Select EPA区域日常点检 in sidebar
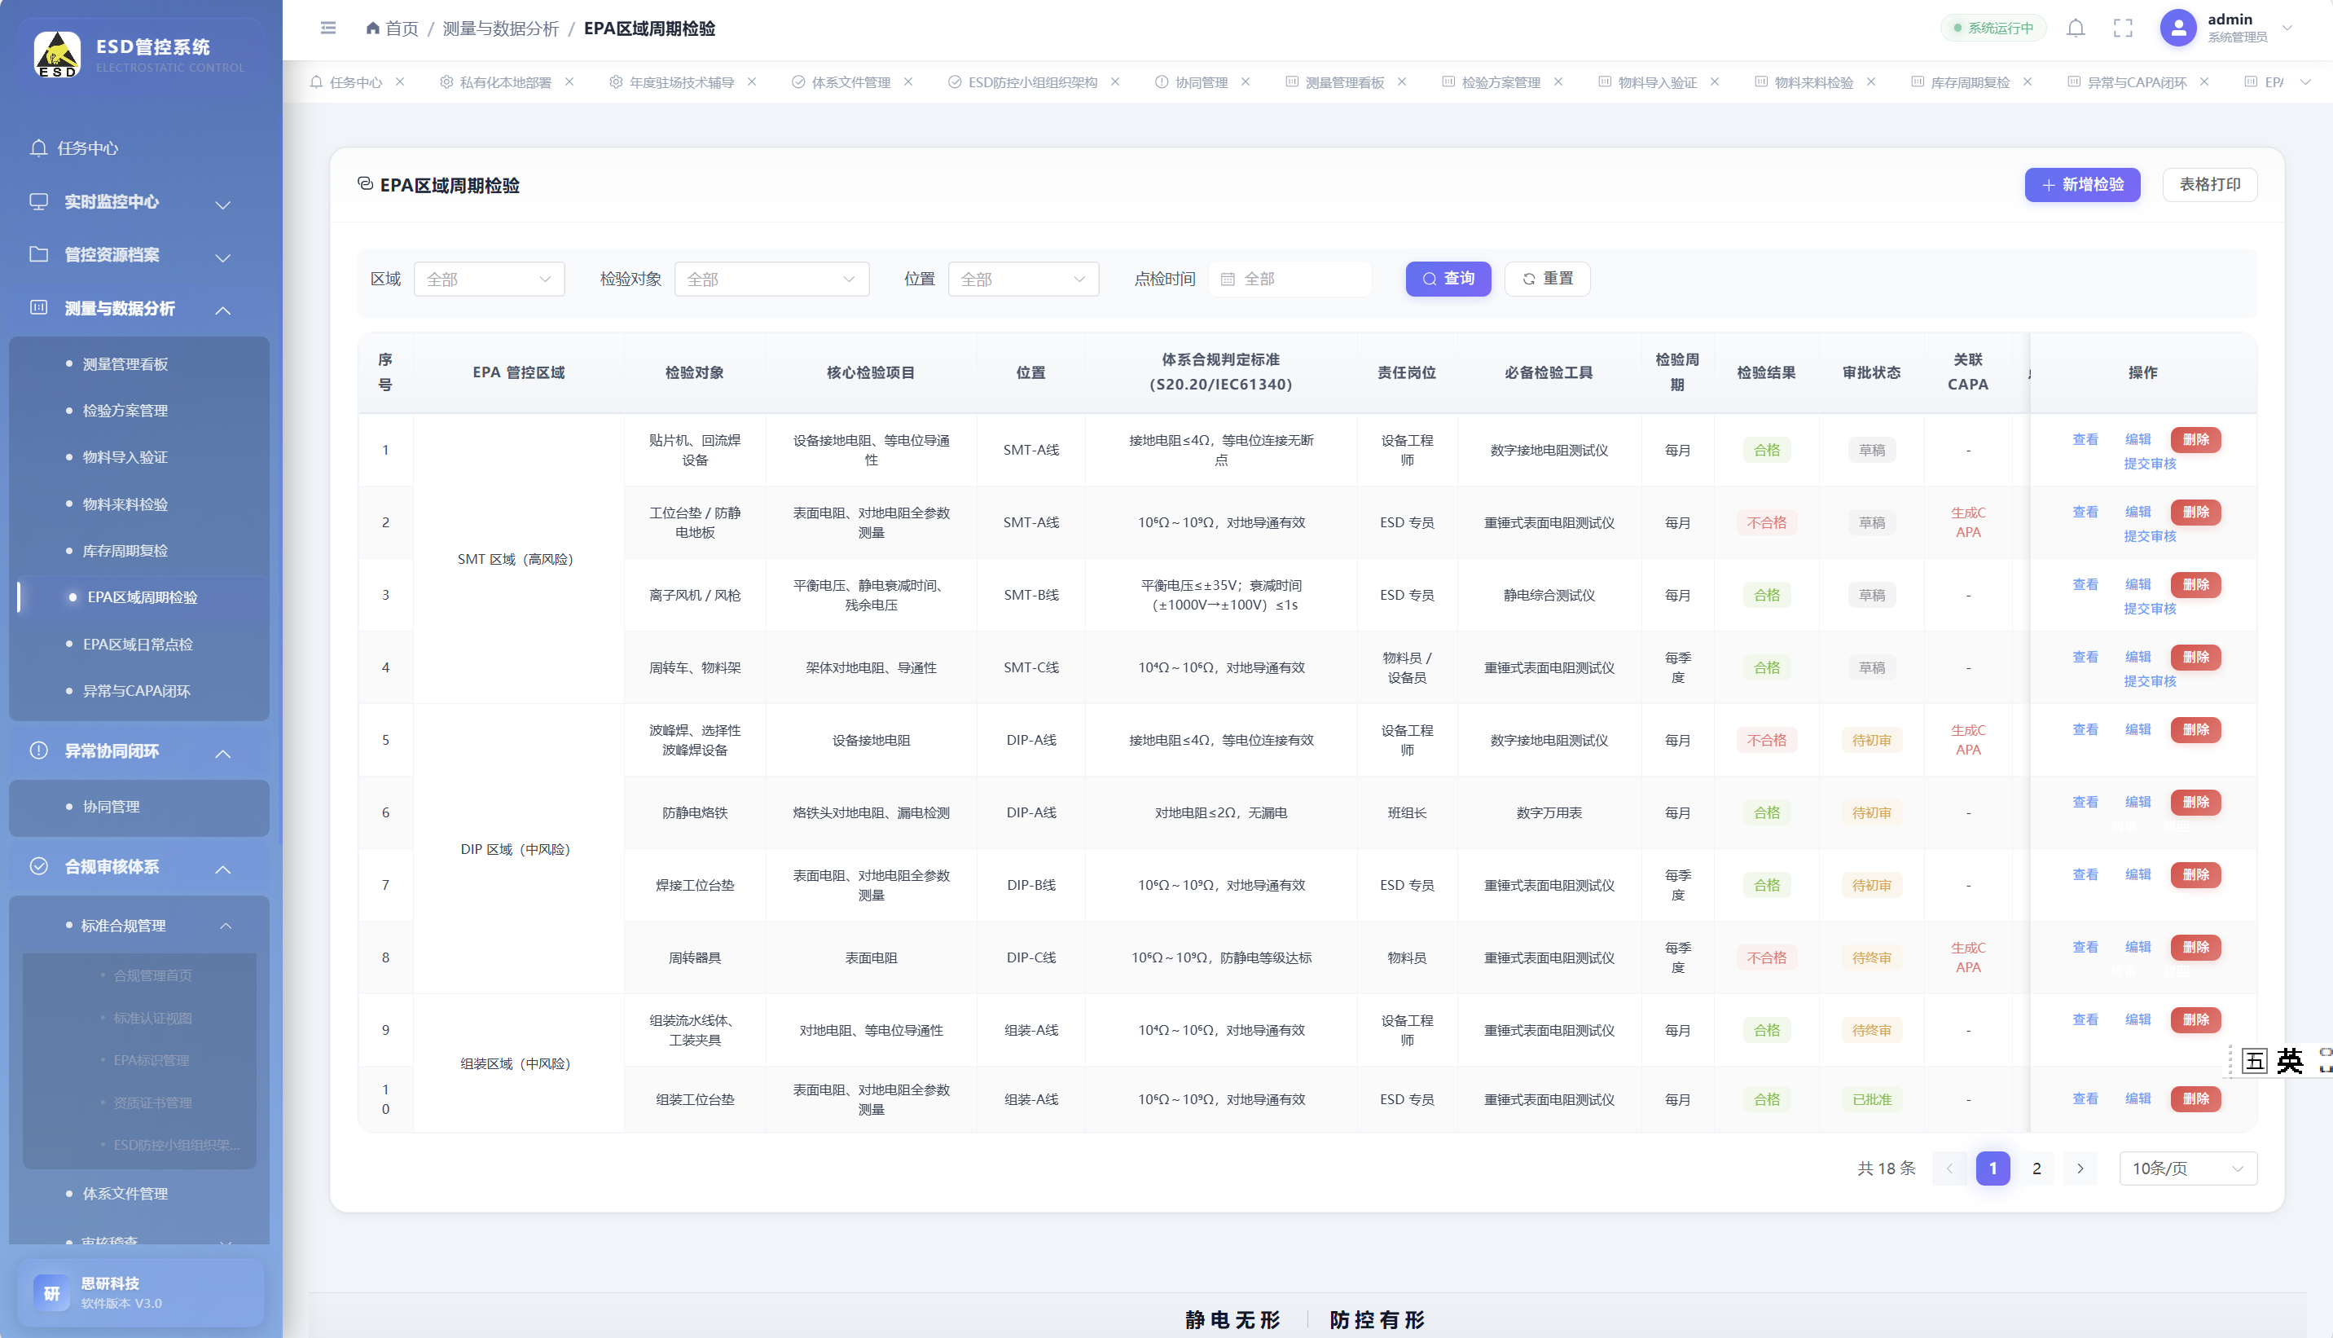Viewport: 2333px width, 1338px height. [138, 645]
